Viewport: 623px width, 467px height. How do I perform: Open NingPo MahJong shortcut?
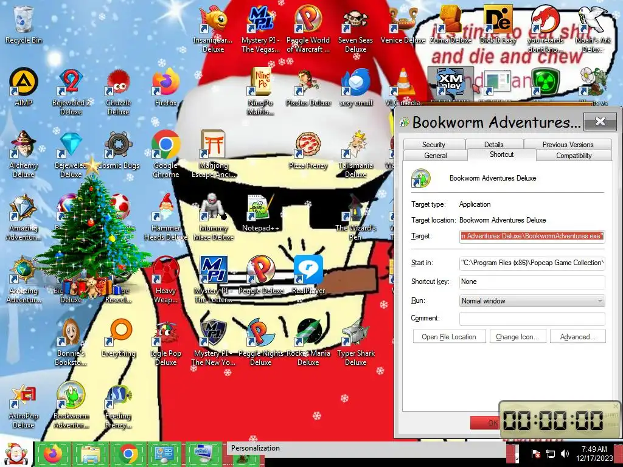point(260,92)
